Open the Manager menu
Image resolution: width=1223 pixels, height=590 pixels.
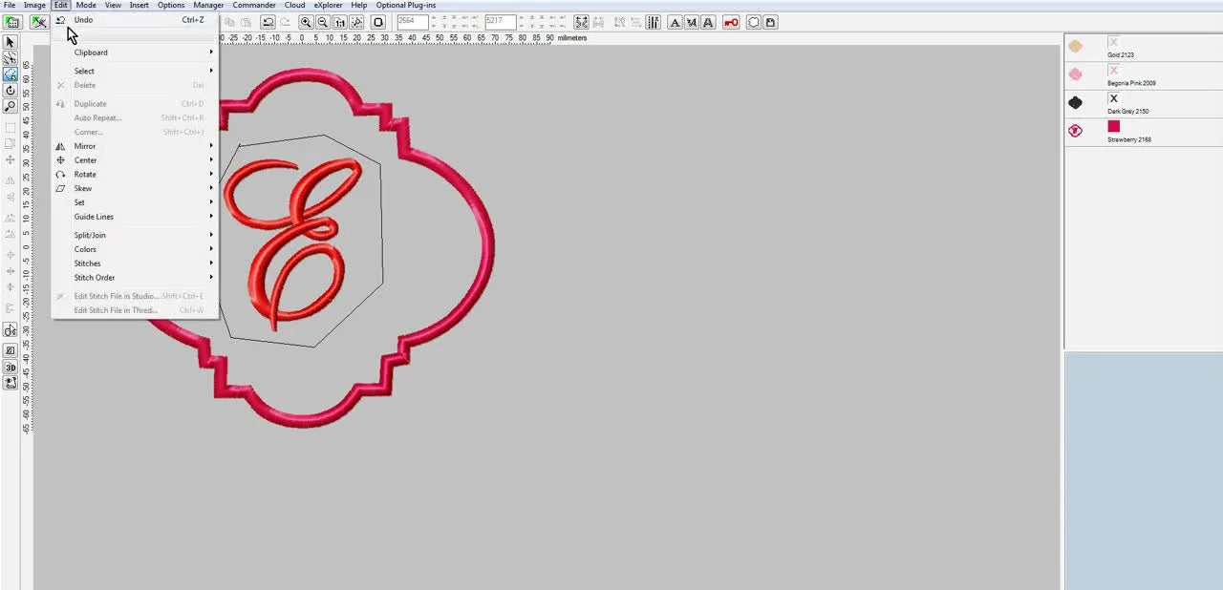pos(208,5)
